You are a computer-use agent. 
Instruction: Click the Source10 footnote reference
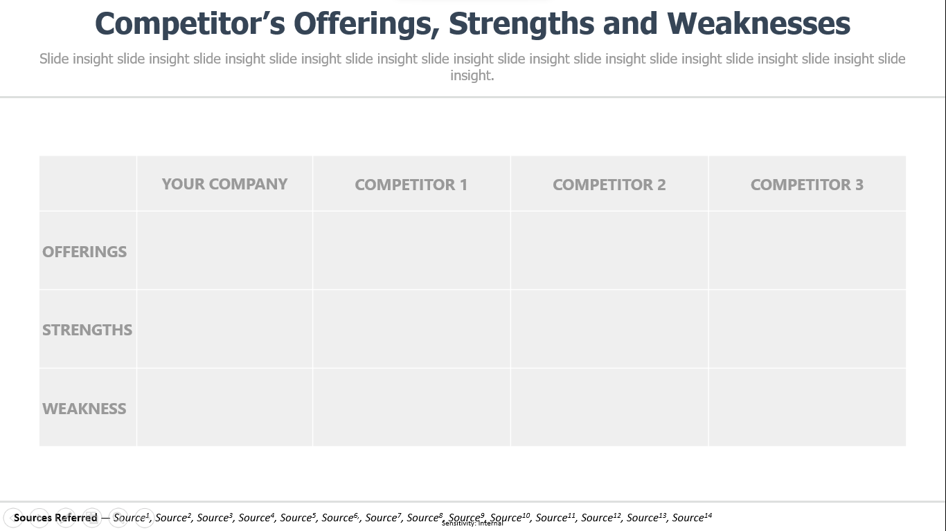tap(510, 517)
